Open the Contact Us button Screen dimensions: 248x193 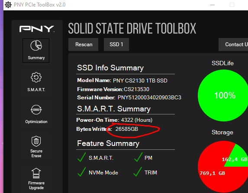(233, 44)
